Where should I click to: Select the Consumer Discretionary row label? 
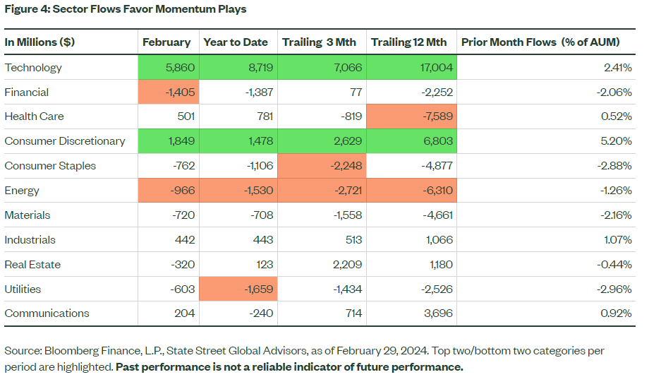tap(65, 141)
